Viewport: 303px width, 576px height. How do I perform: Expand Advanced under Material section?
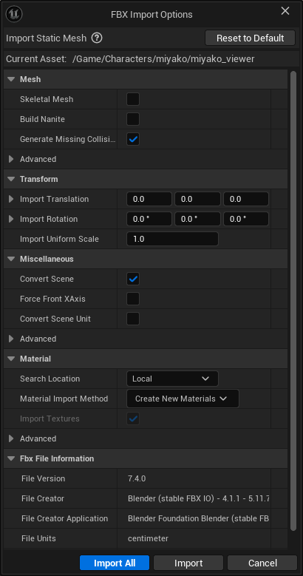pyautogui.click(x=11, y=438)
